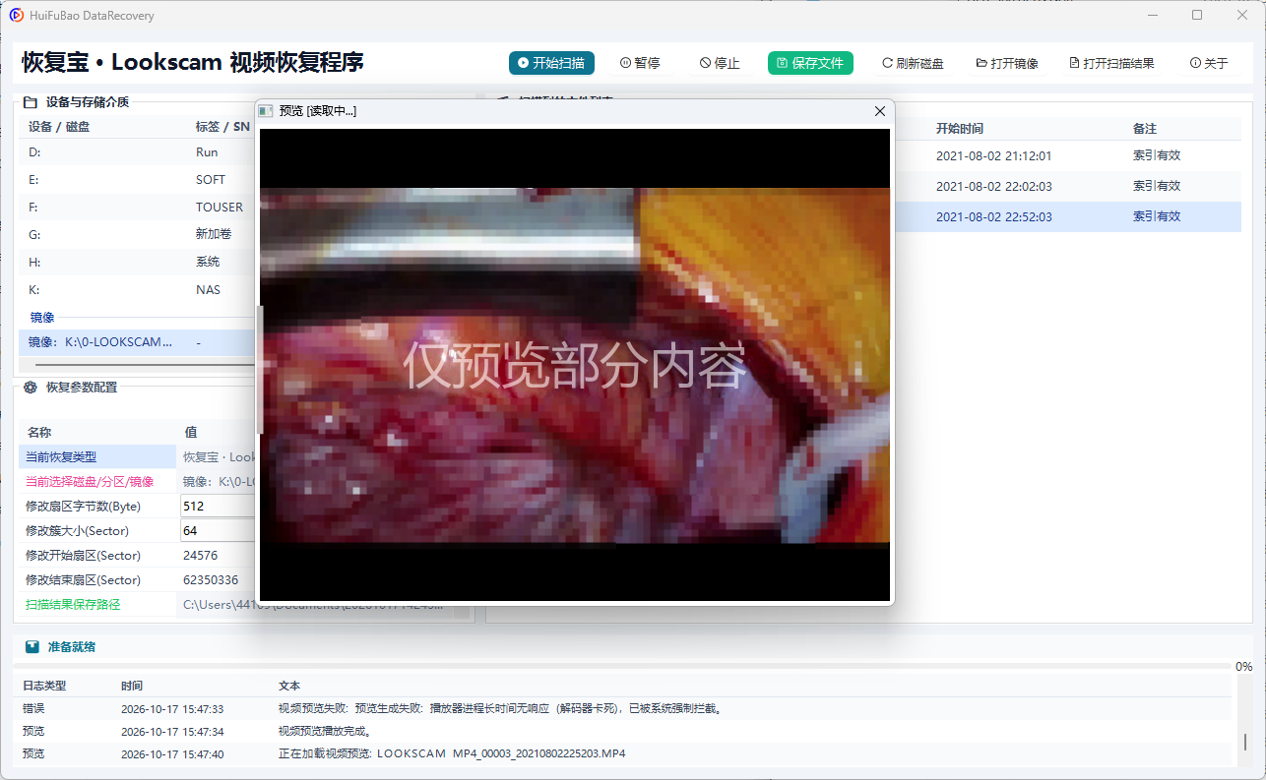This screenshot has width=1266, height=780.
Task: Click the 日志类型 log column header
Action: coord(44,686)
